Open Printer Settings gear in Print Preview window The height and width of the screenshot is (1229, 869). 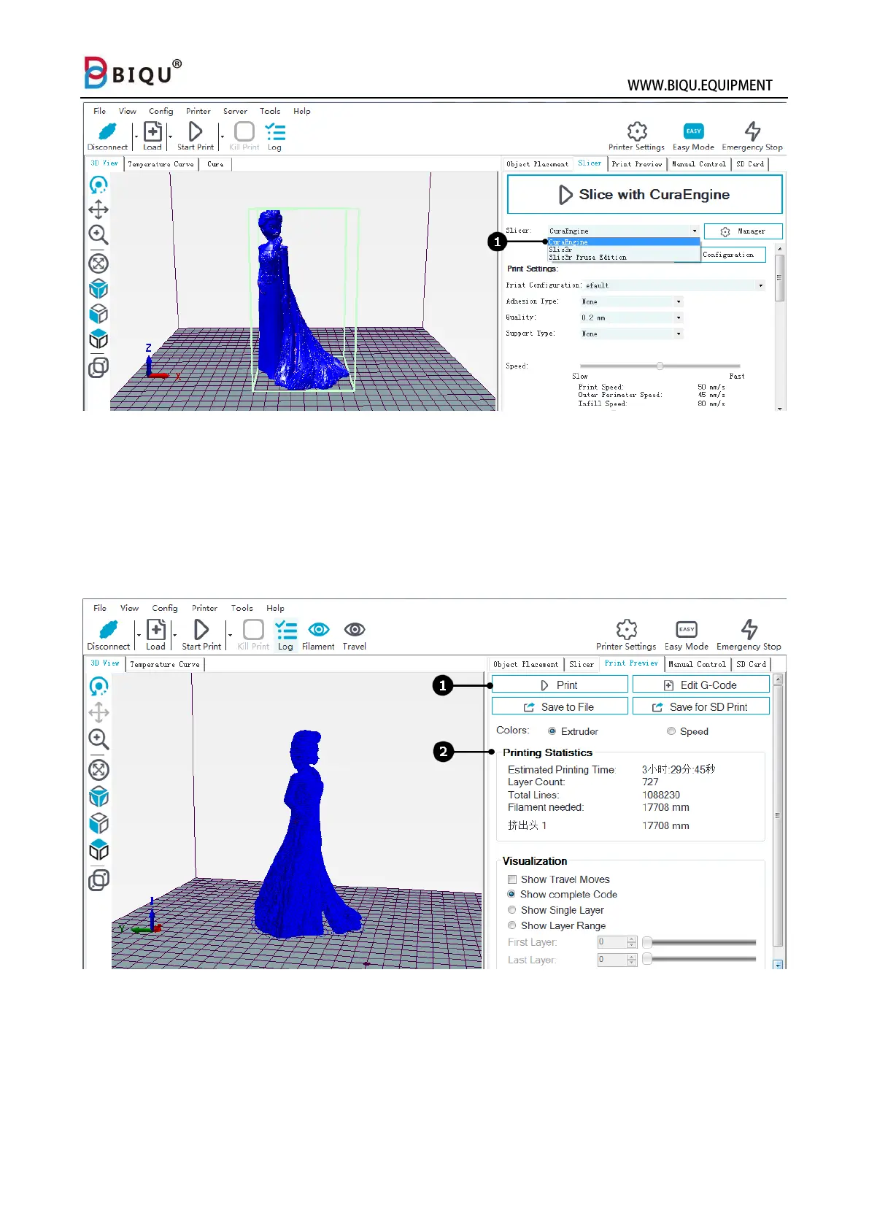pyautogui.click(x=627, y=629)
